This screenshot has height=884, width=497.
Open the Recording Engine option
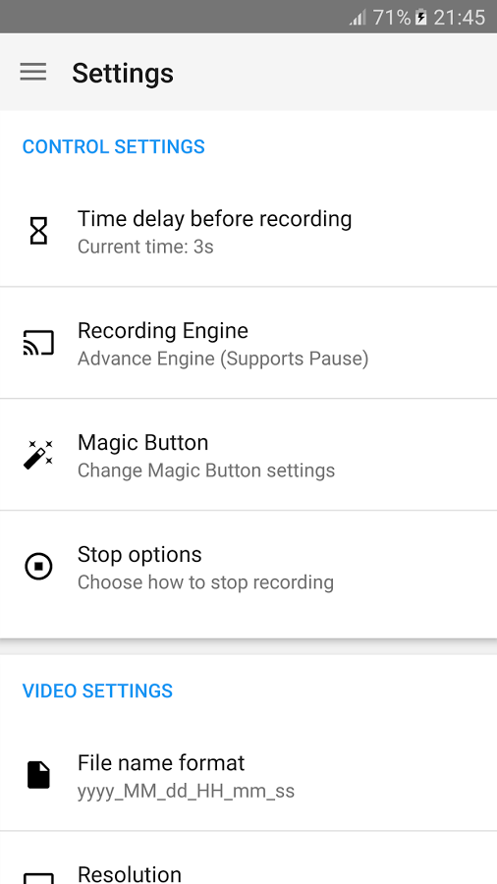(248, 343)
